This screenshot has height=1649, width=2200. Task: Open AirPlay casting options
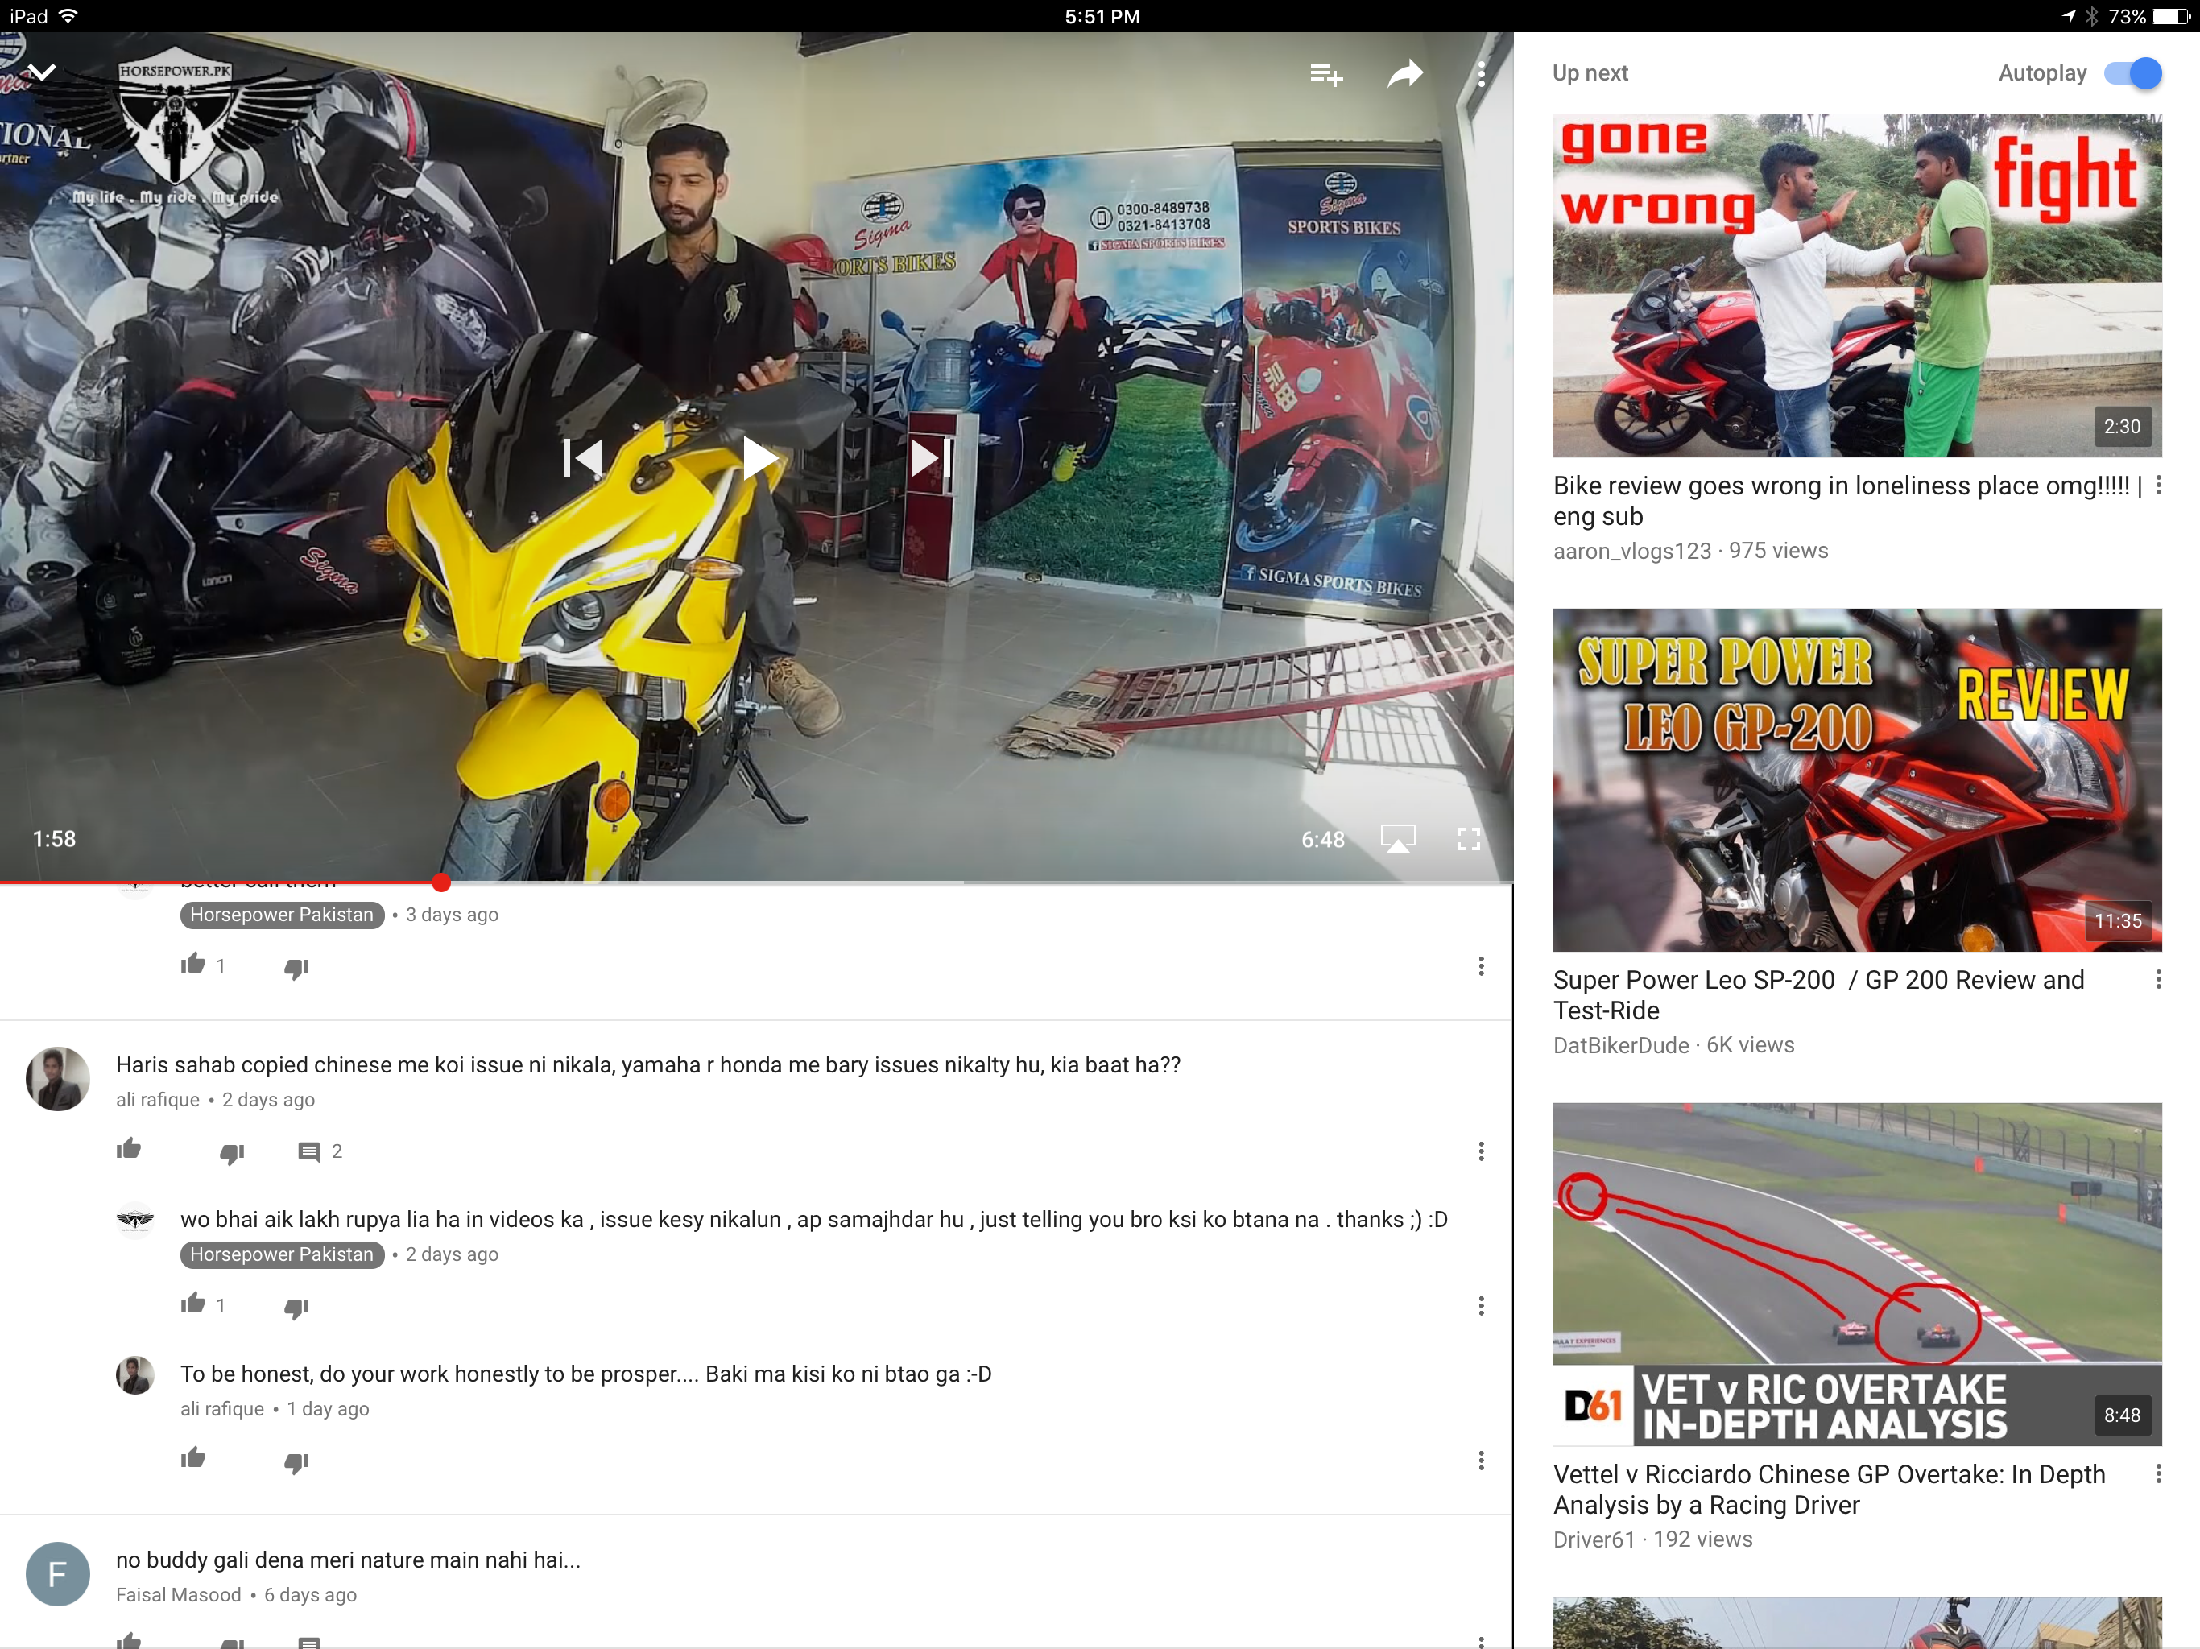point(1397,838)
